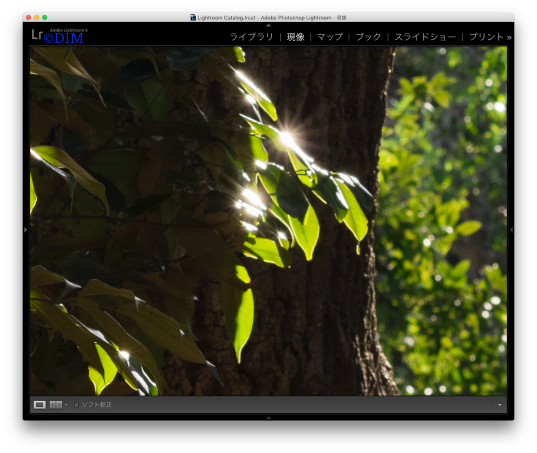Click the before/after YY compare icon
The width and height of the screenshot is (537, 453).
pyautogui.click(x=56, y=405)
